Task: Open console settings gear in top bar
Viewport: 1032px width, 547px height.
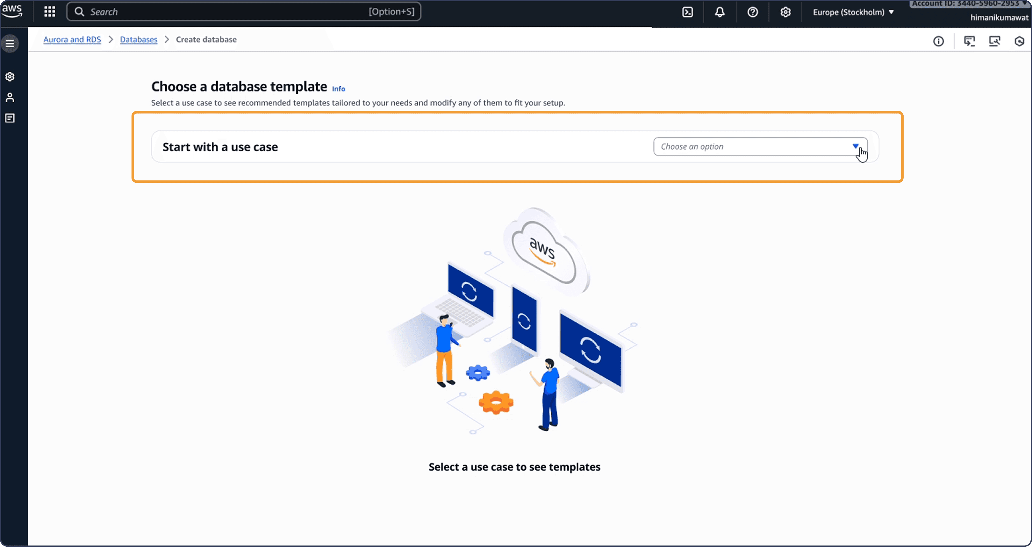Action: tap(785, 12)
